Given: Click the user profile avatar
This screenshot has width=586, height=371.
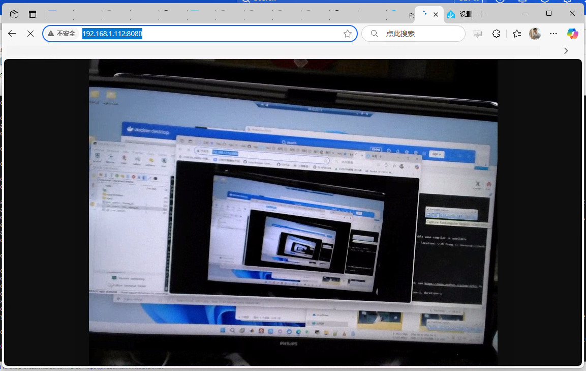Looking at the screenshot, I should [535, 34].
